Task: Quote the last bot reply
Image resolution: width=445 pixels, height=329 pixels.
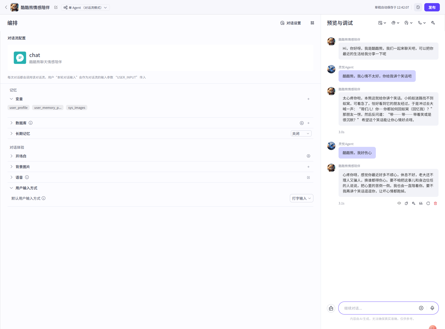Action: 421,203
